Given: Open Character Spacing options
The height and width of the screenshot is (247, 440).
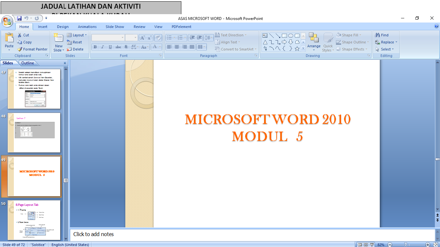Looking at the screenshot, I should (x=135, y=47).
